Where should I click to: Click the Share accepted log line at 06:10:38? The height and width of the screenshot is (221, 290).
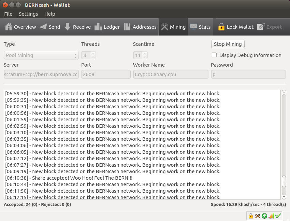69,178
